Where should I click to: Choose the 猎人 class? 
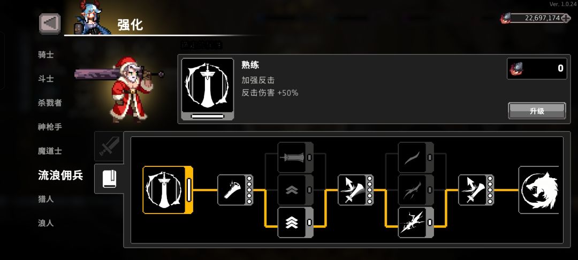click(x=45, y=199)
